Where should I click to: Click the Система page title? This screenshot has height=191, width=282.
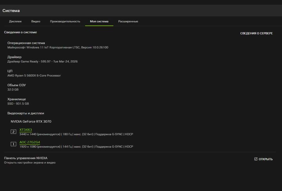coord(11,11)
